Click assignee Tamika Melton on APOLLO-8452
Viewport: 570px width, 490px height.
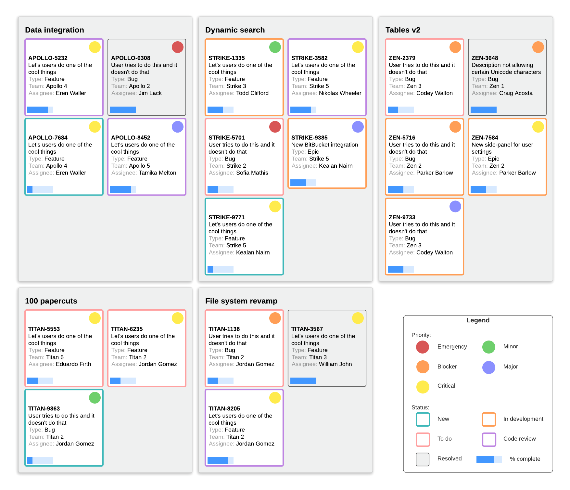click(157, 173)
